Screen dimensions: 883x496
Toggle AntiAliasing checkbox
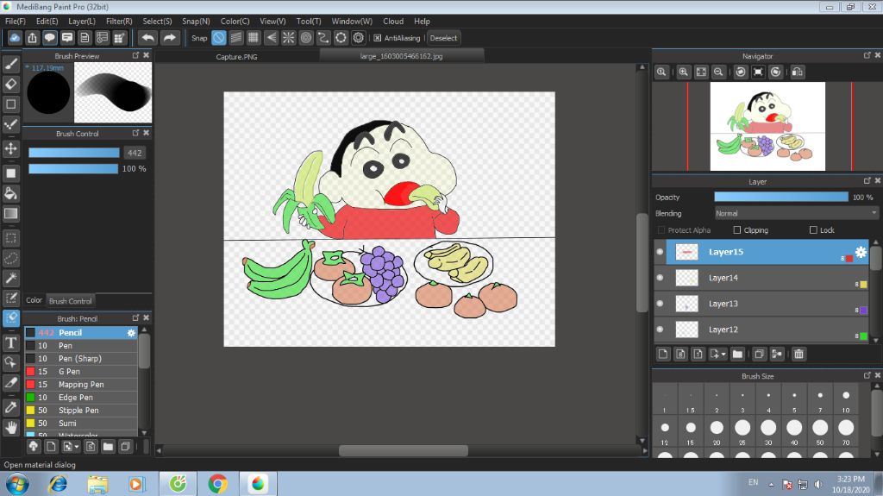pyautogui.click(x=378, y=38)
